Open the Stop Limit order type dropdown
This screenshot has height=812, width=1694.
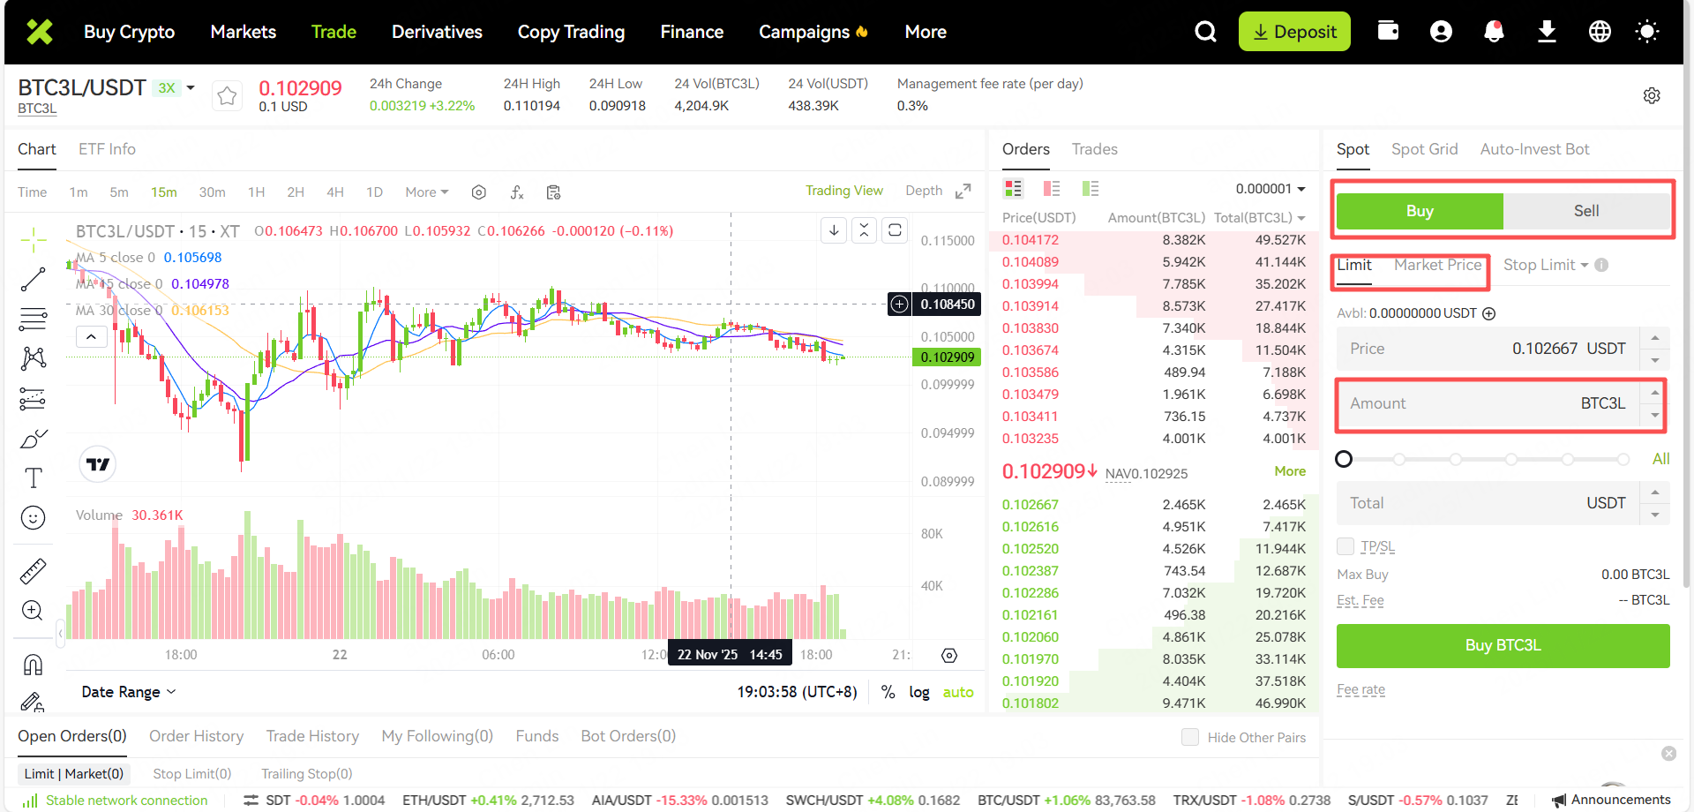point(1545,265)
